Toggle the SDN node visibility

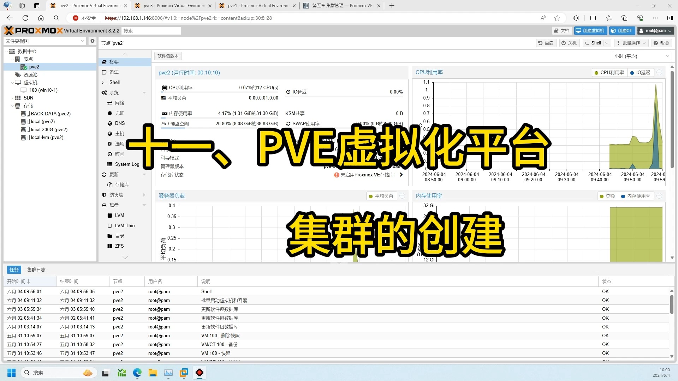click(x=12, y=98)
